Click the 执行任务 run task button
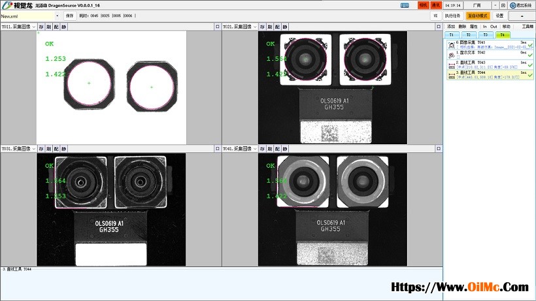 [x=453, y=16]
